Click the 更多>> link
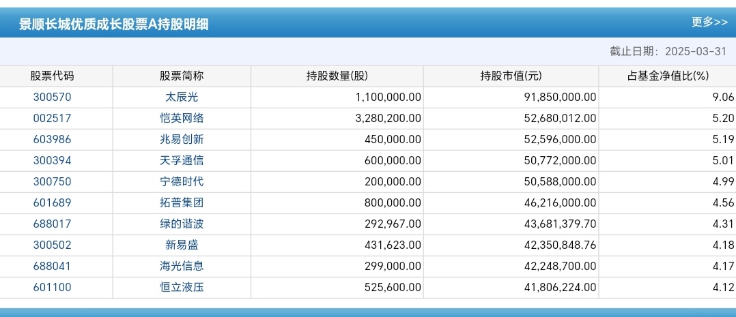 [709, 22]
